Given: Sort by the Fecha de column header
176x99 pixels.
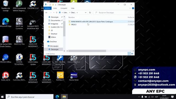Looking at the screenshot, I should tap(131, 17).
